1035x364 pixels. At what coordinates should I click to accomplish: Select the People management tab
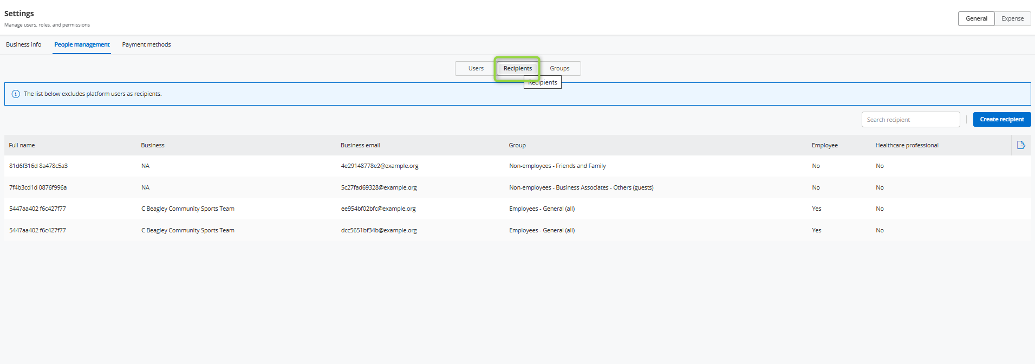[82, 44]
